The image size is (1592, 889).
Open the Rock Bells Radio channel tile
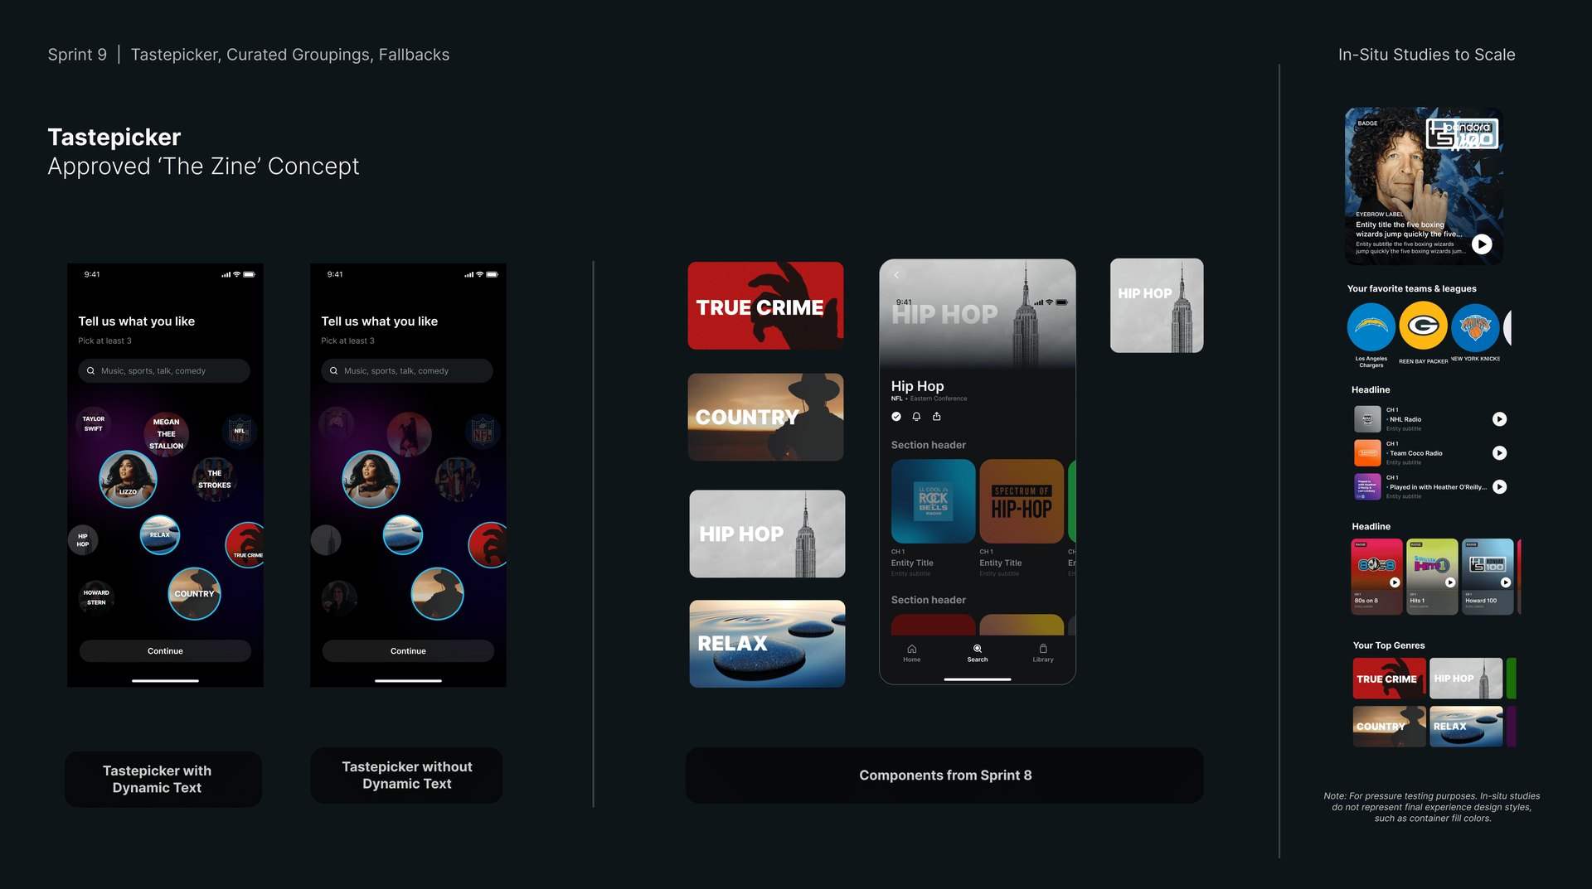pyautogui.click(x=933, y=501)
